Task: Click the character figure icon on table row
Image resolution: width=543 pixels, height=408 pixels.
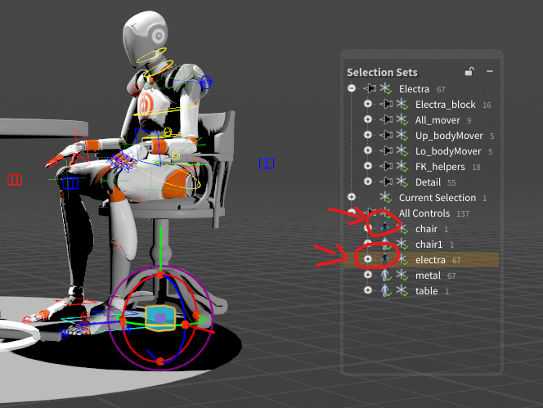Action: point(385,290)
